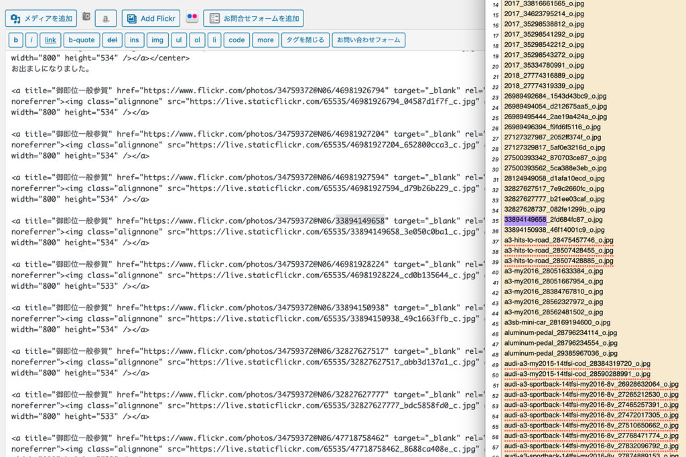
Task: Click the Amazon 'a' icon button
Action: [x=105, y=19]
